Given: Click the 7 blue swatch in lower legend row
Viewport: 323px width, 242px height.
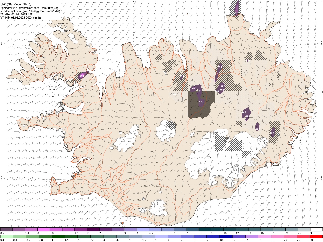Looking at the screenshot, I should tap(187, 236).
